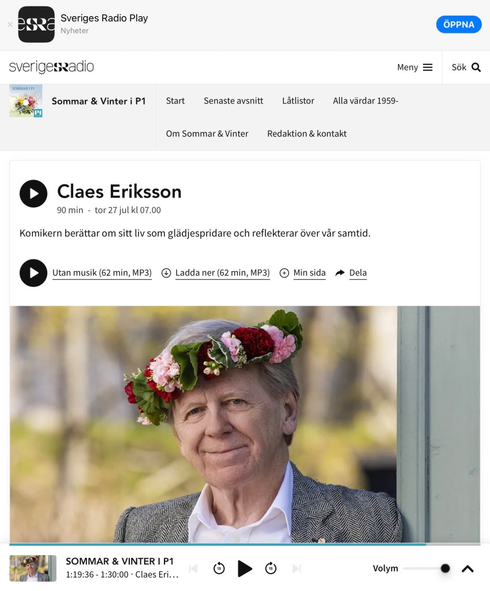The height and width of the screenshot is (591, 490).
Task: Click the Sommar i P1 programme thumbnail
Action: 25,101
